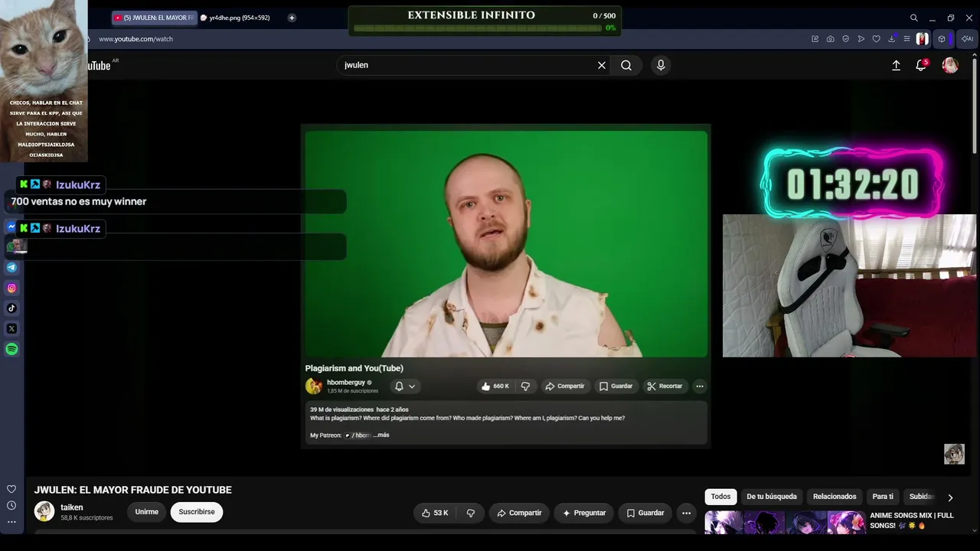This screenshot has width=980, height=551.
Task: Click the 'Plagiarism and You(Tube)' title
Action: pyautogui.click(x=354, y=368)
